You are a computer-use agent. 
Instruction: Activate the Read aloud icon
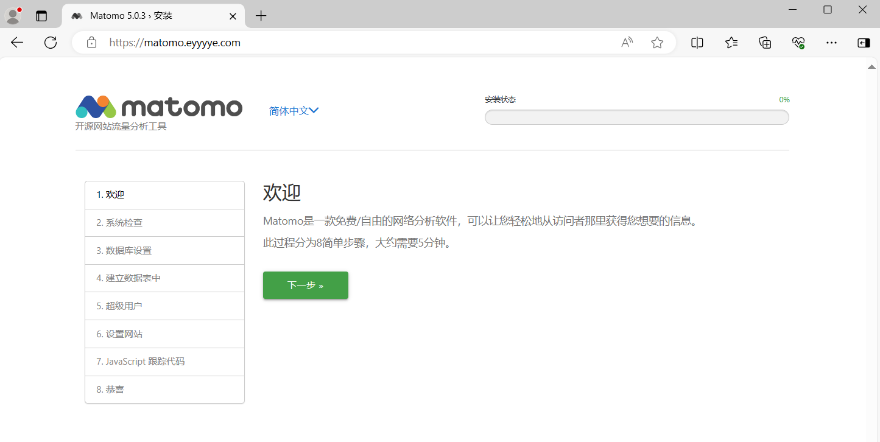click(627, 43)
